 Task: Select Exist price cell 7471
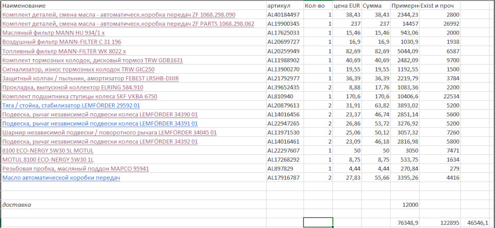(x=440, y=150)
